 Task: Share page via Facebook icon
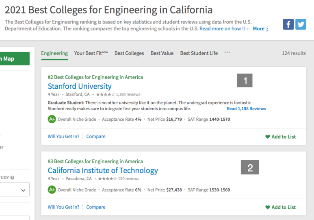click(x=288, y=24)
